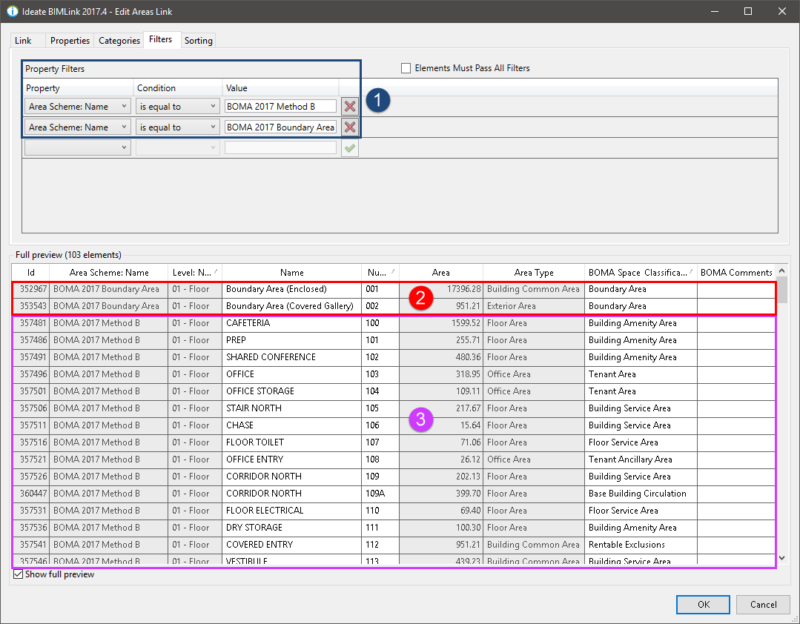Open the Categories tab
The width and height of the screenshot is (800, 624).
(x=119, y=41)
